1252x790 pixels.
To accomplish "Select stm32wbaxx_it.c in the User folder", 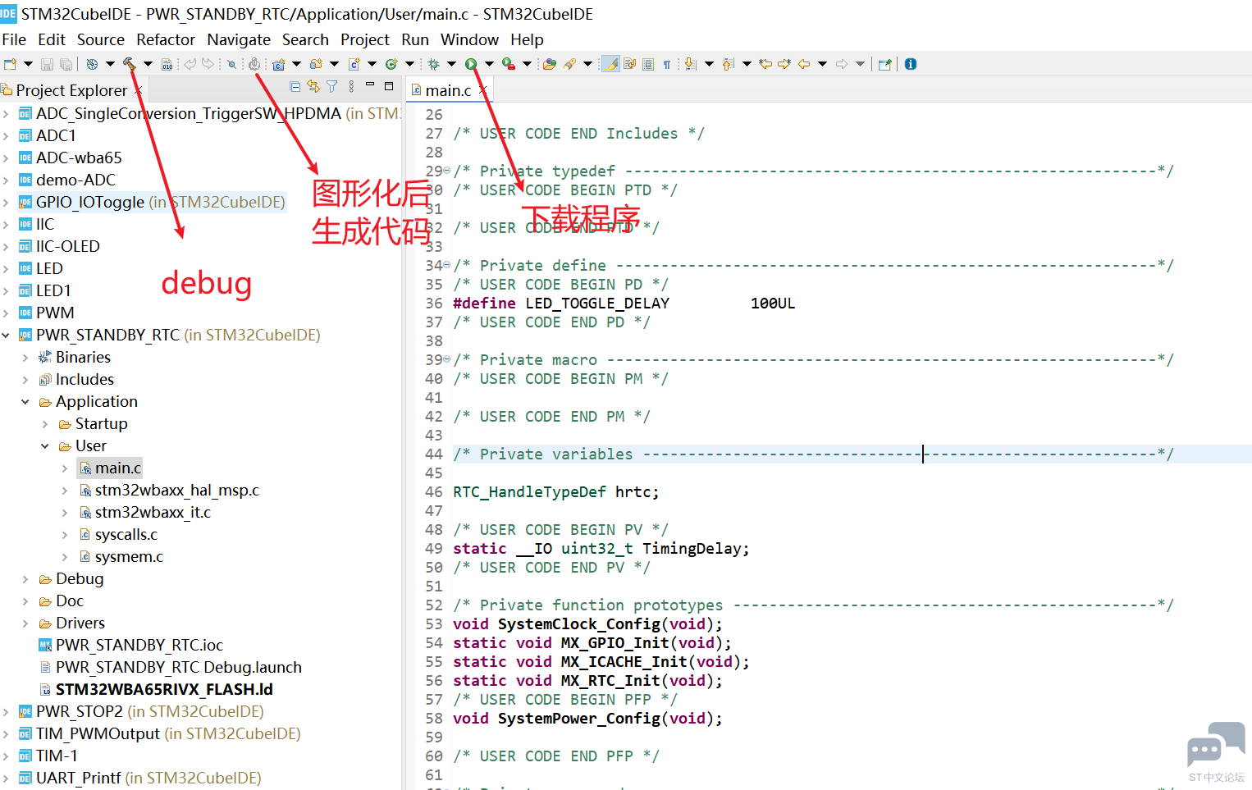I will pos(153,512).
